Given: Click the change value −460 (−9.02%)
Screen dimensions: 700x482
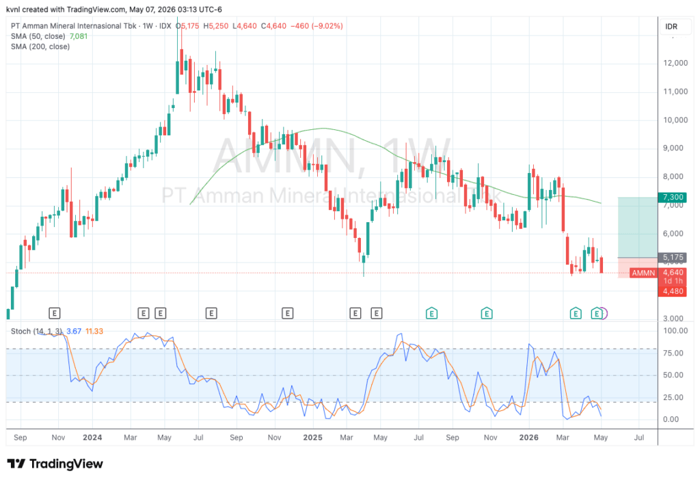Looking at the screenshot, I should coord(317,26).
